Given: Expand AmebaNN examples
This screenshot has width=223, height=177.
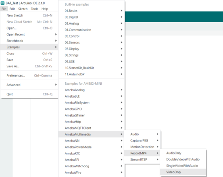Looking at the screenshot, I should pos(92,141).
